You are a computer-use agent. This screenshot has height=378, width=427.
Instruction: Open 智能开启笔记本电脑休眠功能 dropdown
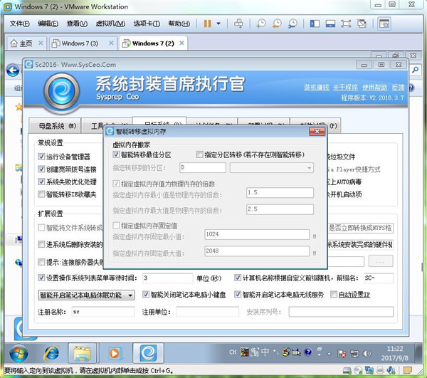86,295
